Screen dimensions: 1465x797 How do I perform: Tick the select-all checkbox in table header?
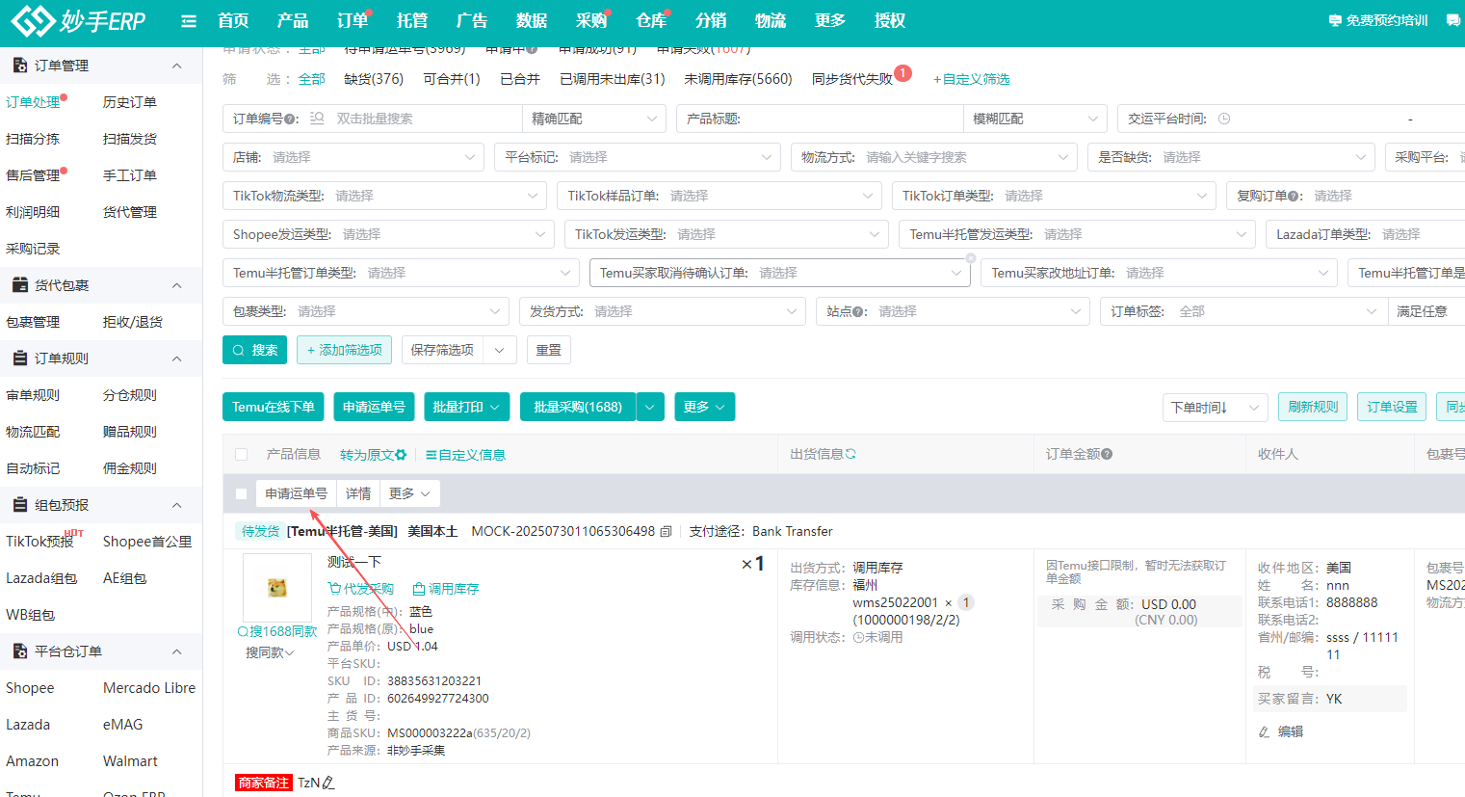(242, 455)
